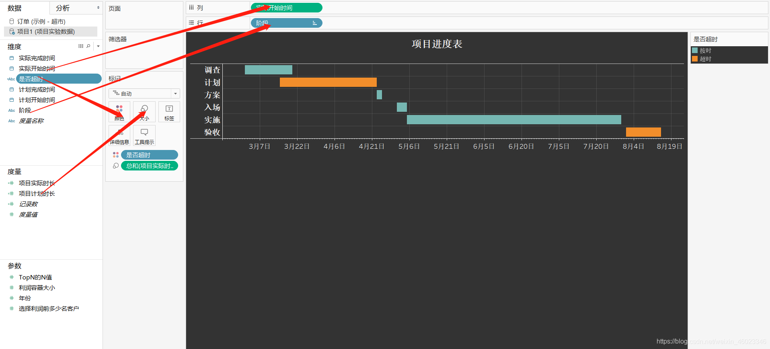Select the 实际完成时间 dimension
The image size is (770, 349).
click(x=37, y=58)
